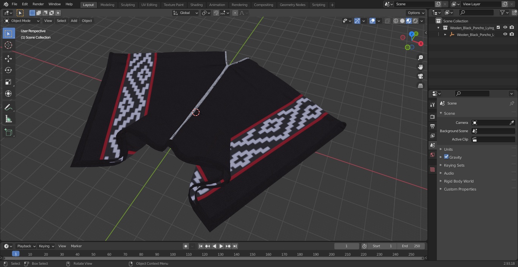This screenshot has height=267, width=518.
Task: Open the Output properties tab
Action: pyautogui.click(x=432, y=126)
